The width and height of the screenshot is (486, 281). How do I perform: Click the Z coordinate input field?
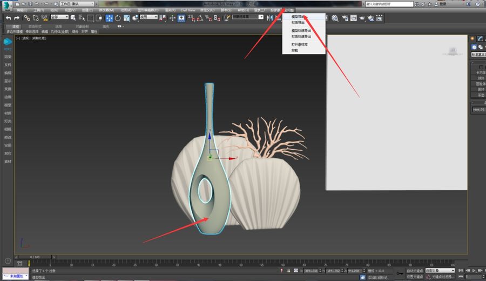coord(354,271)
